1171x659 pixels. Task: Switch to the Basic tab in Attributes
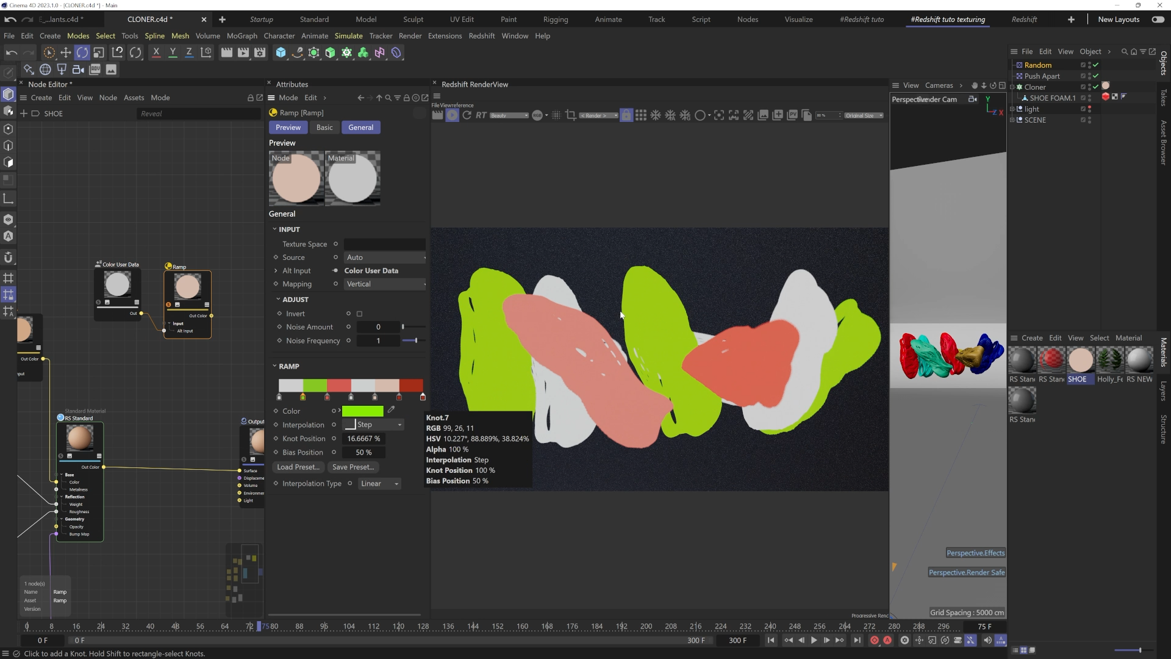click(x=324, y=128)
